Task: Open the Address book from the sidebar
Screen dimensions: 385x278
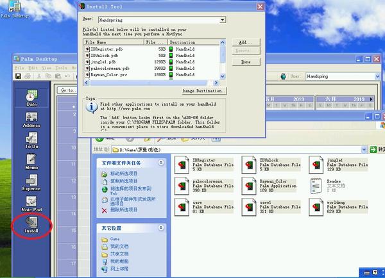Action: (31, 119)
